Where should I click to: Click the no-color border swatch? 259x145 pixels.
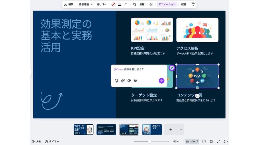[113, 4]
